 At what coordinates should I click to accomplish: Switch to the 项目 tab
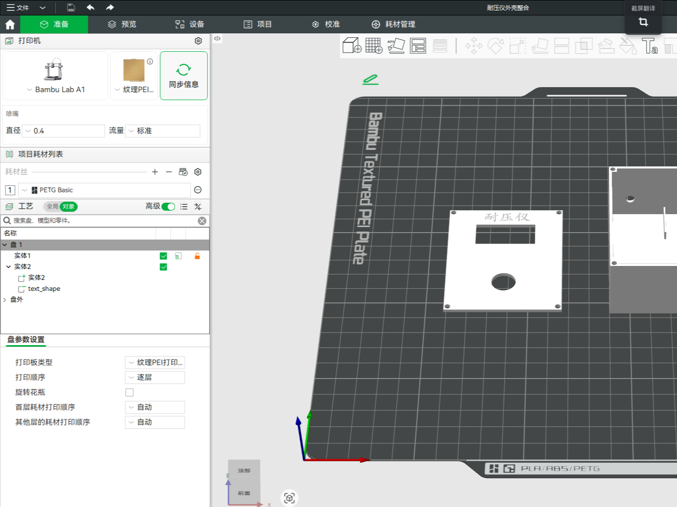[257, 24]
